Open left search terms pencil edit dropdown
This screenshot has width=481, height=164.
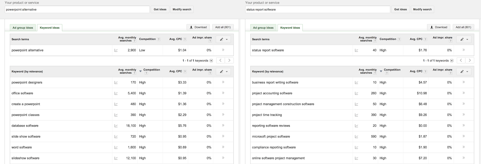(x=223, y=39)
